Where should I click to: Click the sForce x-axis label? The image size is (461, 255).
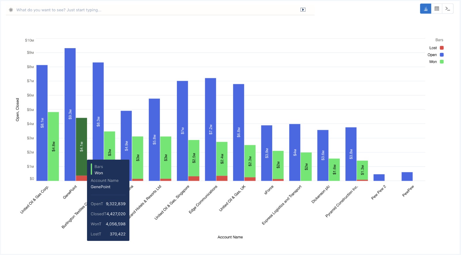269,190
